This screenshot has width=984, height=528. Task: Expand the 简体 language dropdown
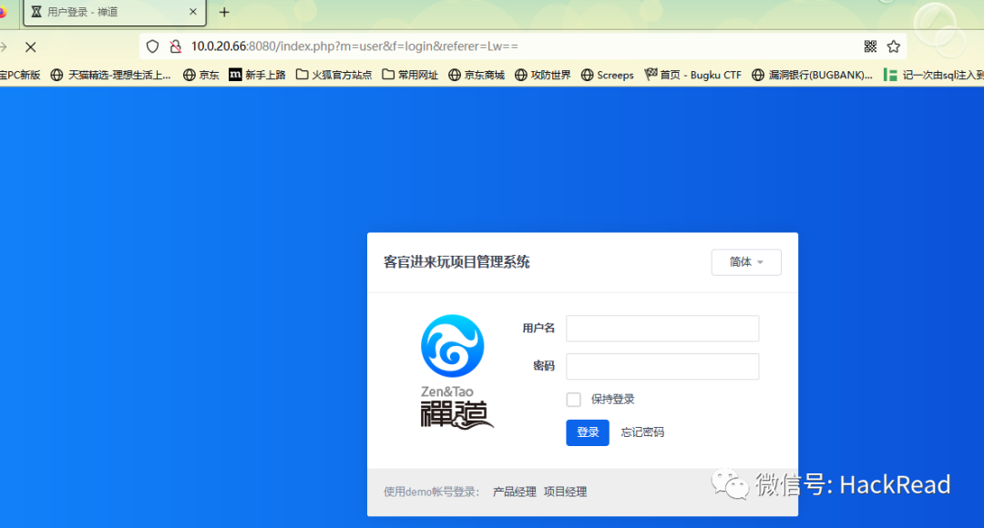pyautogui.click(x=746, y=262)
